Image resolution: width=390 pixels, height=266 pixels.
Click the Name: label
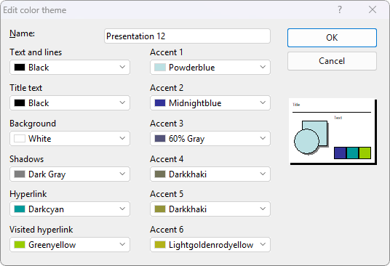(x=22, y=33)
